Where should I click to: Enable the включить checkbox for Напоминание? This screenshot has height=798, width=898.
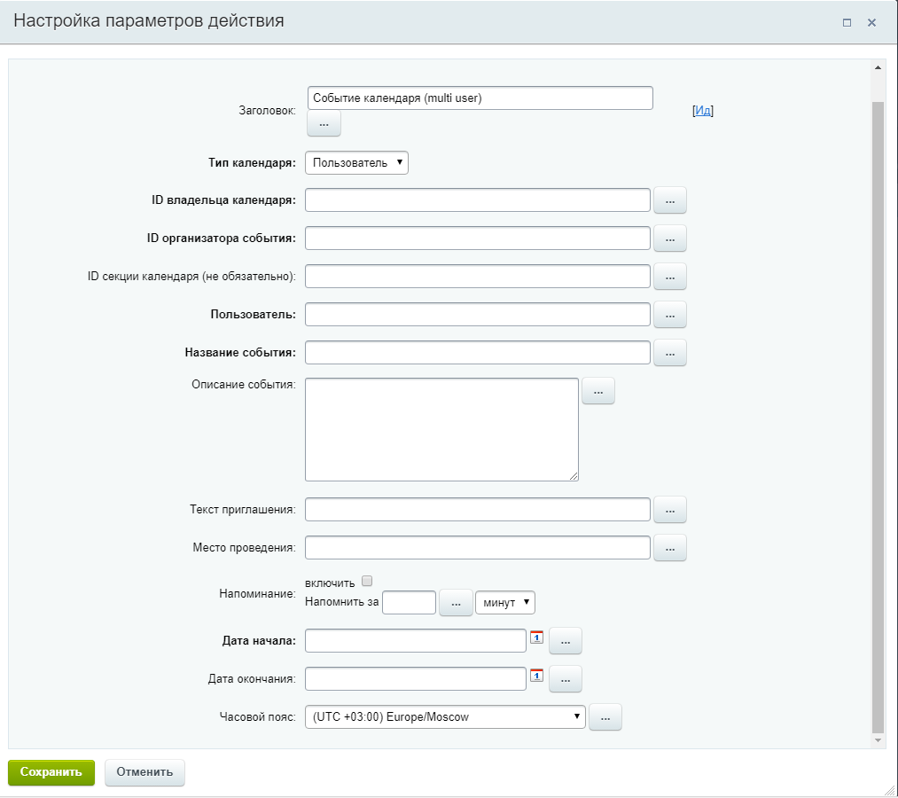(367, 580)
